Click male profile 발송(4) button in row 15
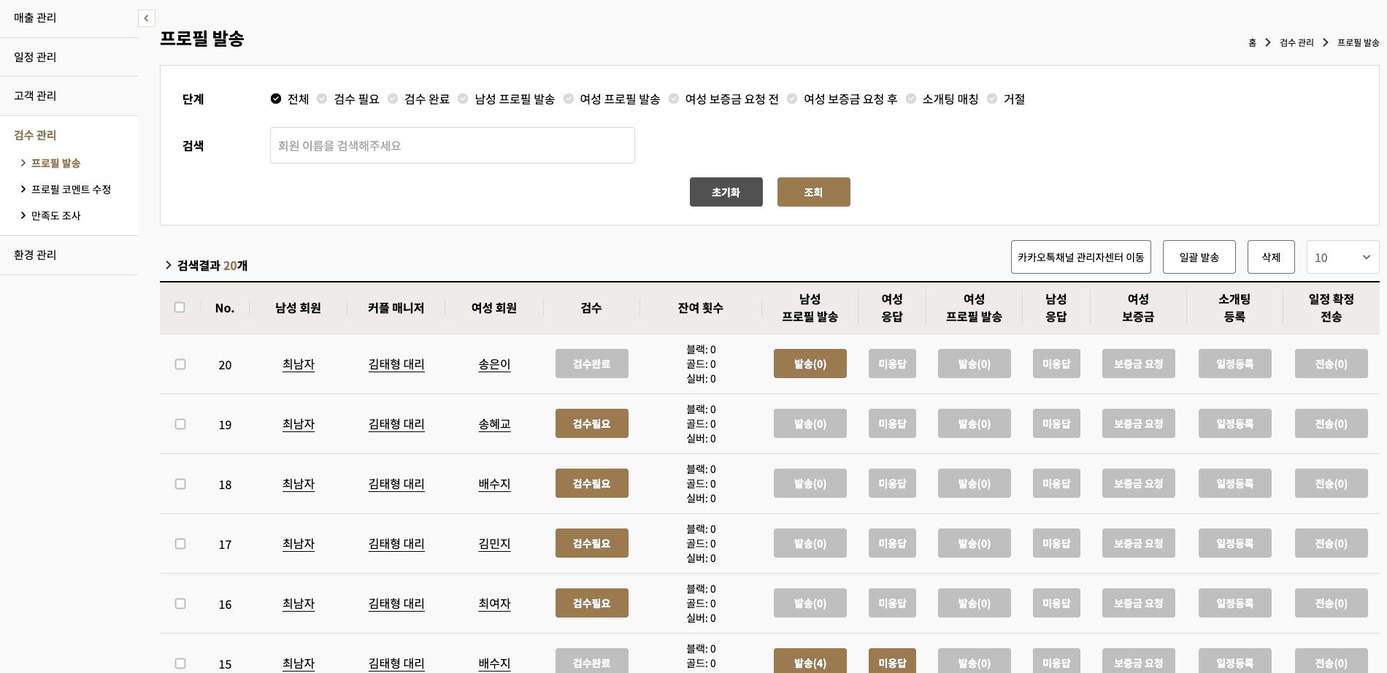This screenshot has height=673, width=1387. [x=810, y=661]
